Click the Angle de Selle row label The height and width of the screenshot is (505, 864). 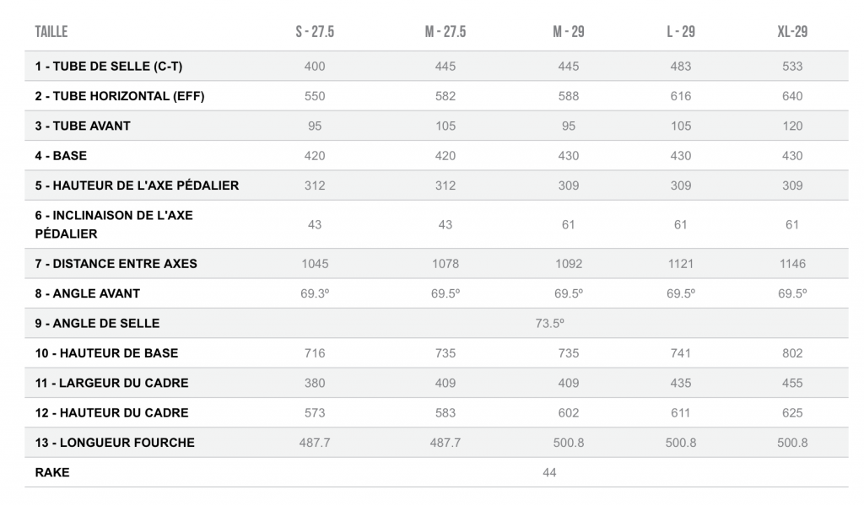point(97,323)
